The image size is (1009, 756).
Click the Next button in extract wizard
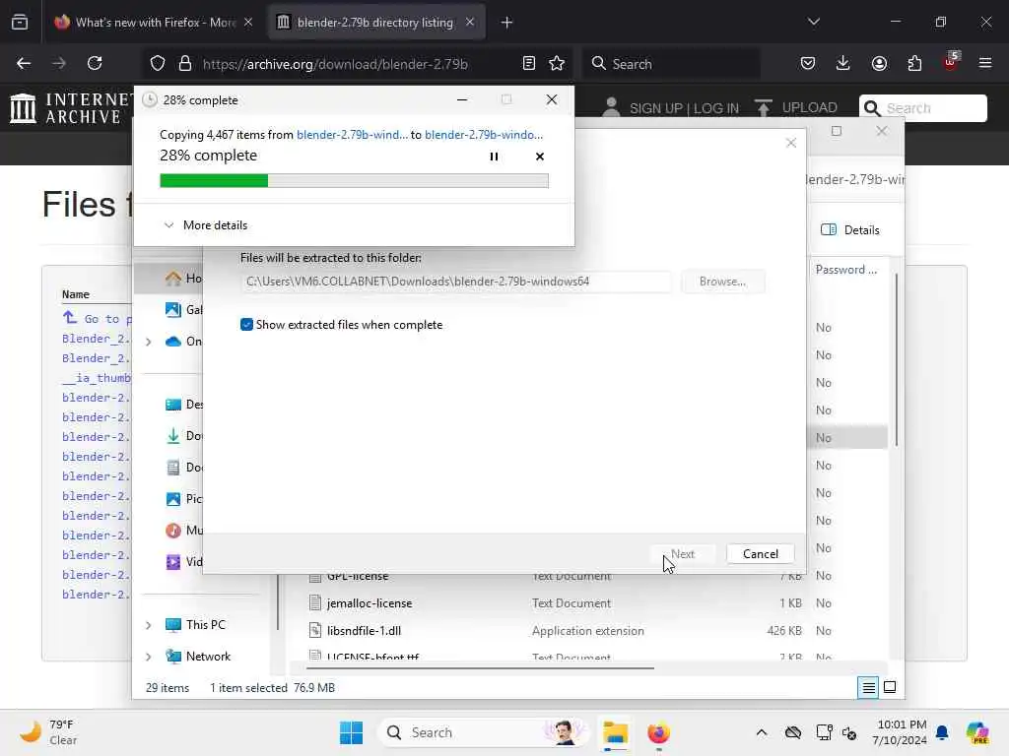[x=682, y=554]
